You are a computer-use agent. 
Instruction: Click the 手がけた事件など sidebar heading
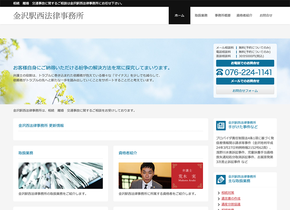(243, 127)
